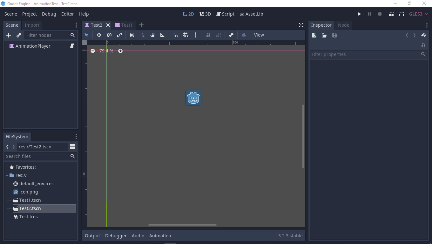The height and width of the screenshot is (244, 432).
Task: Open the snapping options dropdown
Action: (196, 35)
